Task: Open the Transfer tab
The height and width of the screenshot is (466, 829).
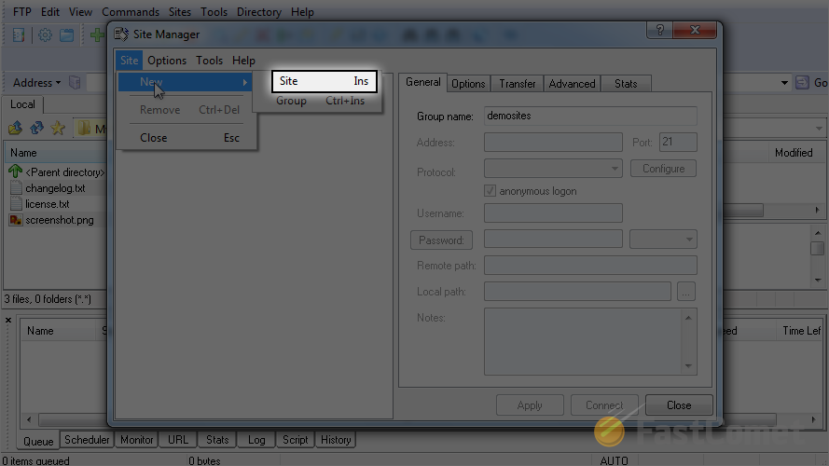Action: (x=517, y=84)
